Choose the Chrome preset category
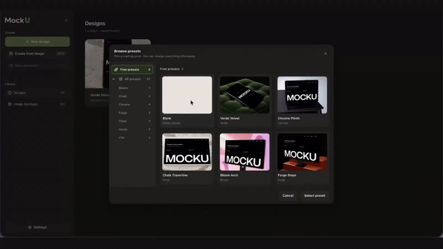The image size is (443, 249). [134, 105]
